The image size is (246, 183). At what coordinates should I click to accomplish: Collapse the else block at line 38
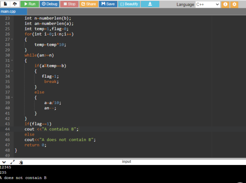12,97
